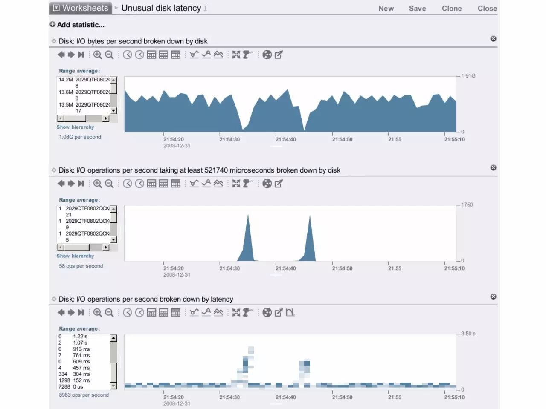
Task: Zoom in on the I/O bytes graph
Action: 97,55
